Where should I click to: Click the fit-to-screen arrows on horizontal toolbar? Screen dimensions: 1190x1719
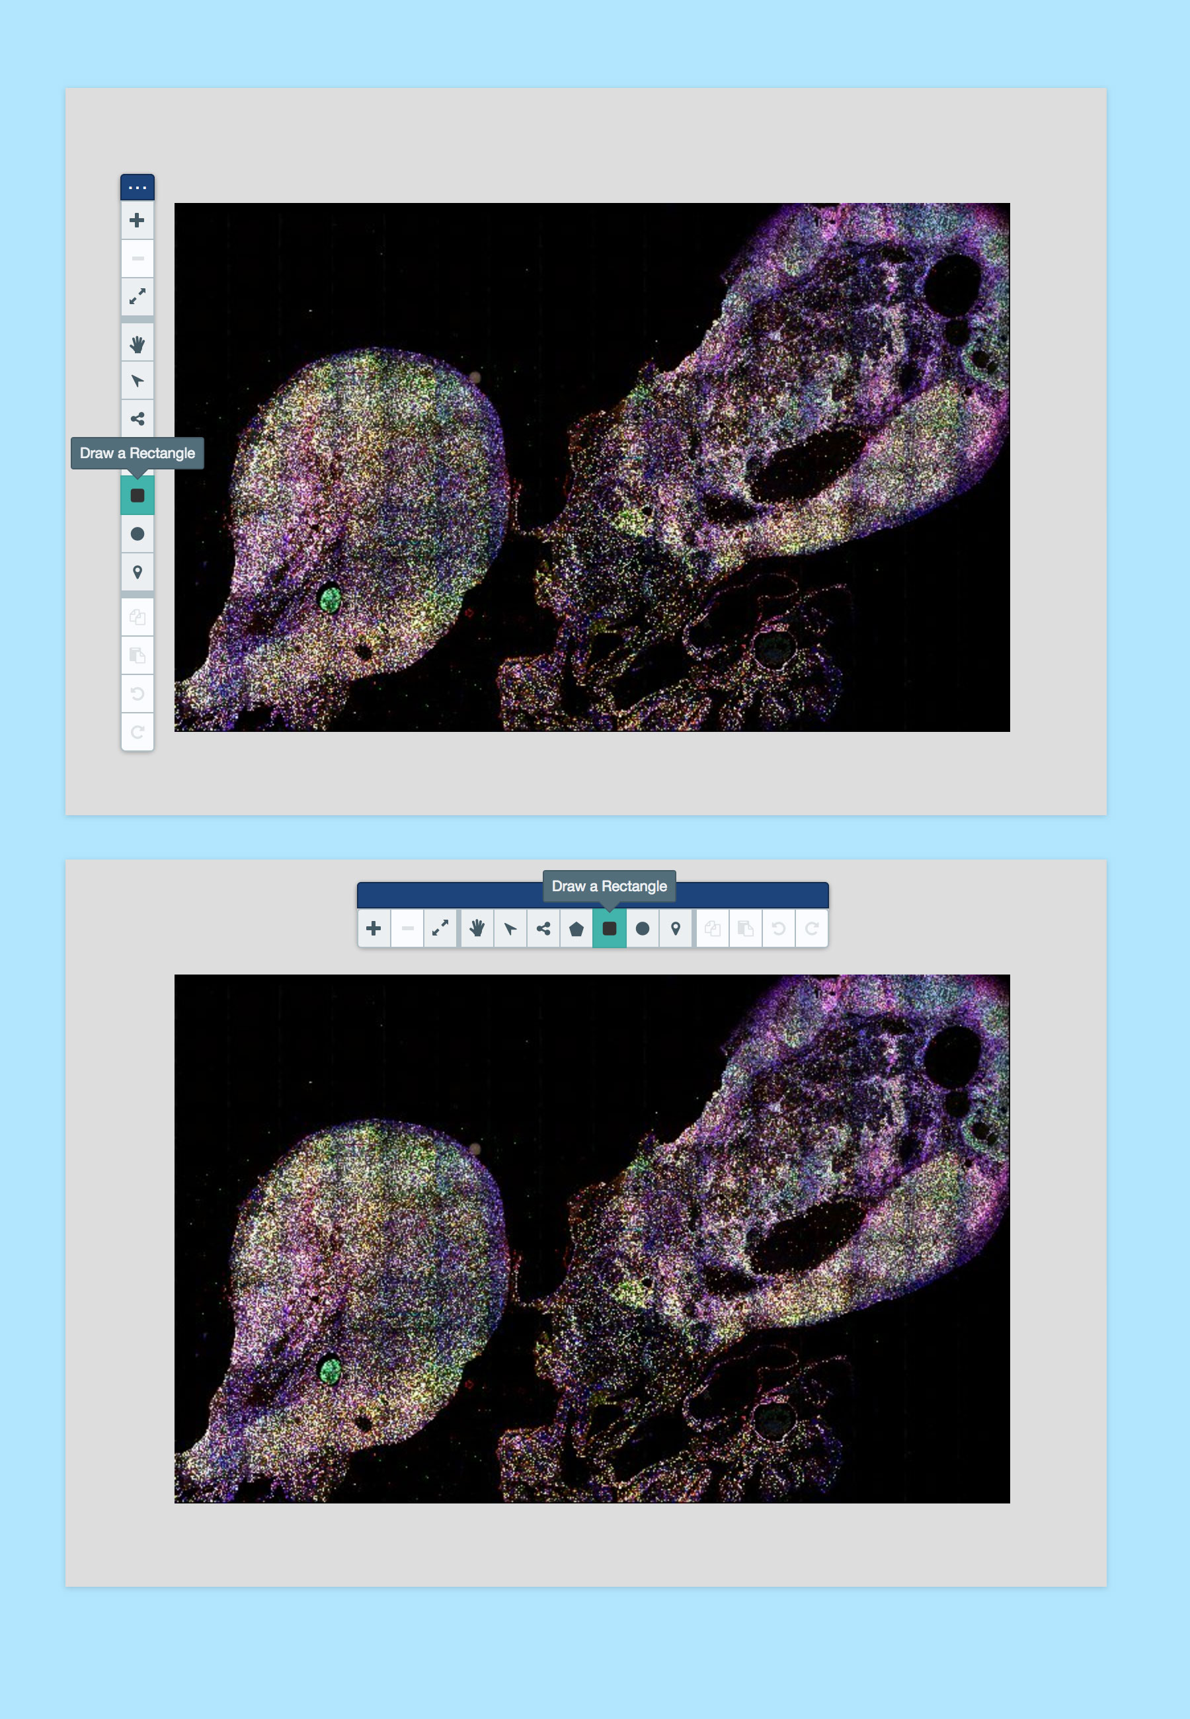[440, 928]
